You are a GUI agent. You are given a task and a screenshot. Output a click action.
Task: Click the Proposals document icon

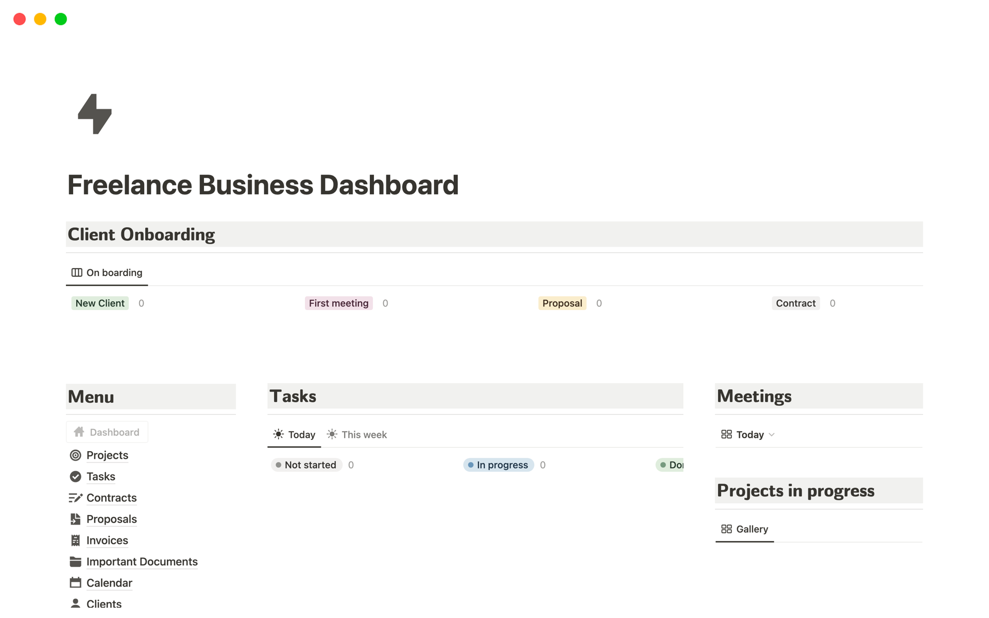(75, 519)
